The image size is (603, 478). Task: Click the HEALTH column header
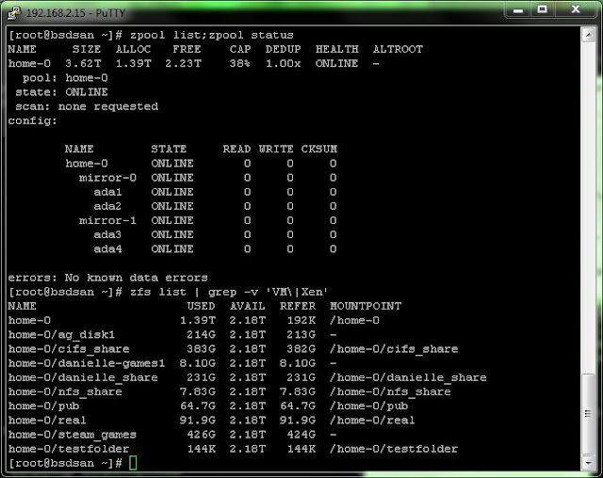coord(337,49)
